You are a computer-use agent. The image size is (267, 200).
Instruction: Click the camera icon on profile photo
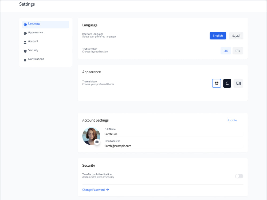pyautogui.click(x=97, y=142)
